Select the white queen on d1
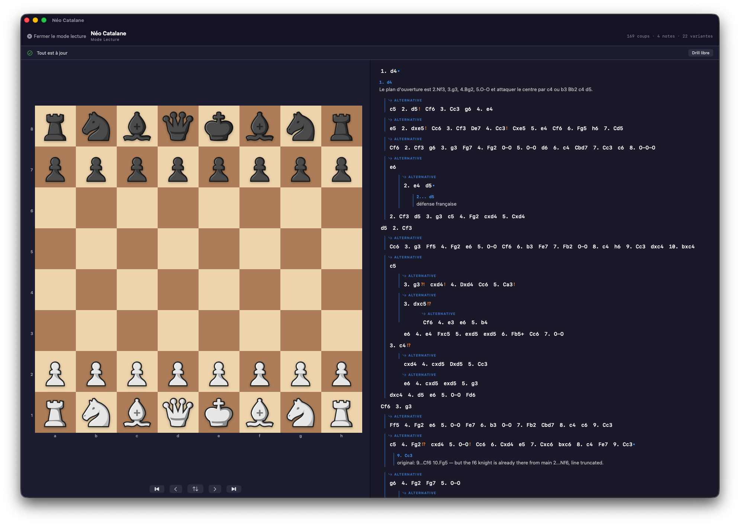 178,412
